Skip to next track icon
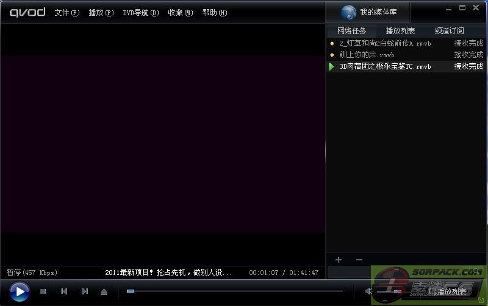This screenshot has width=488, height=306. click(x=85, y=292)
